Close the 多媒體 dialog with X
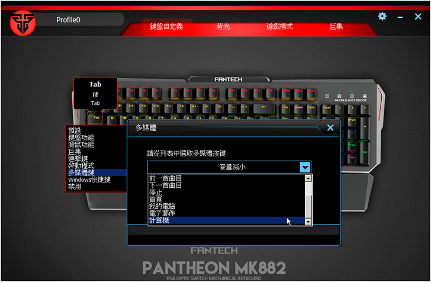The height and width of the screenshot is (282, 431). click(x=330, y=127)
